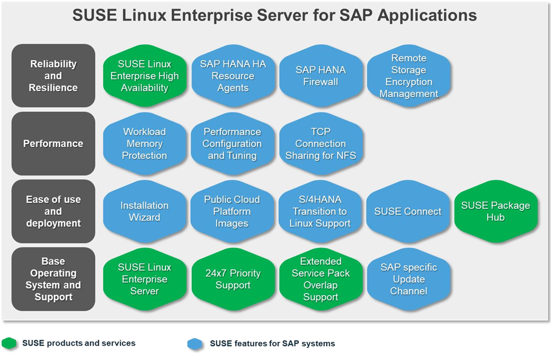Click the blue legend hexagon swatch

pos(195,344)
